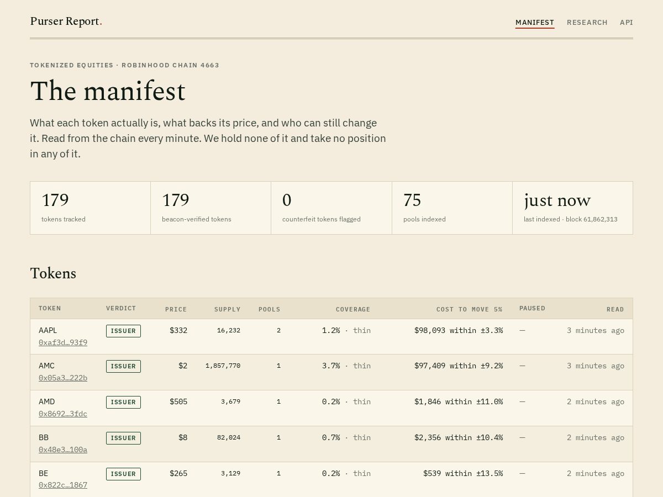Click the ISSUER badge in AAPL row
Screen dimensions: 663x497
tap(123, 331)
